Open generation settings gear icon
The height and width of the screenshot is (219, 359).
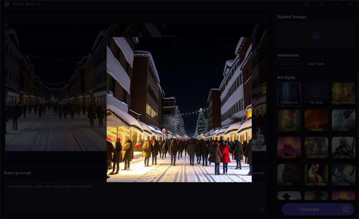point(346,209)
